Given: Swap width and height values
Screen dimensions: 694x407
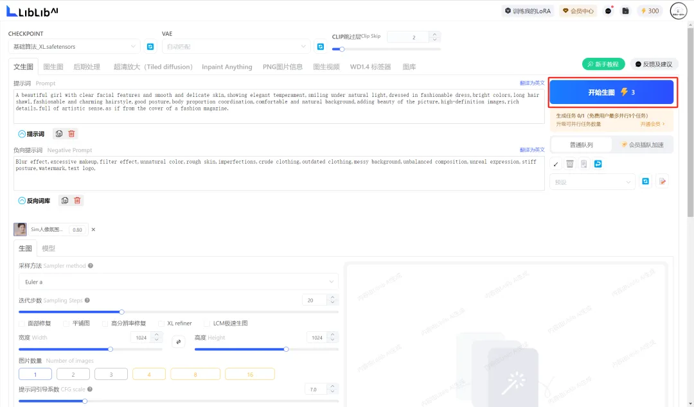Looking at the screenshot, I should 179,342.
